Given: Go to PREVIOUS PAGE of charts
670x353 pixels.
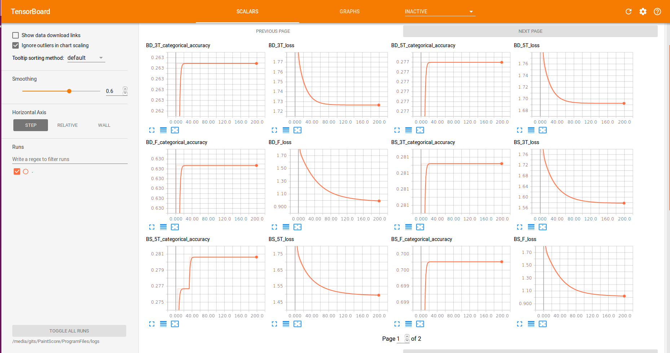Looking at the screenshot, I should click(273, 31).
